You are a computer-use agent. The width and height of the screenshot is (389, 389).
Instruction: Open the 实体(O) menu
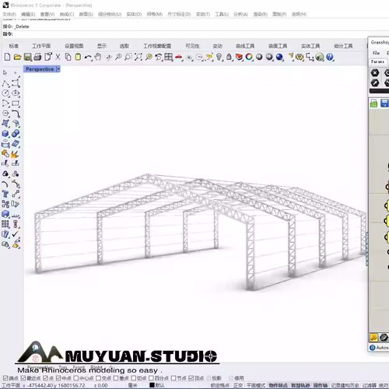(134, 14)
